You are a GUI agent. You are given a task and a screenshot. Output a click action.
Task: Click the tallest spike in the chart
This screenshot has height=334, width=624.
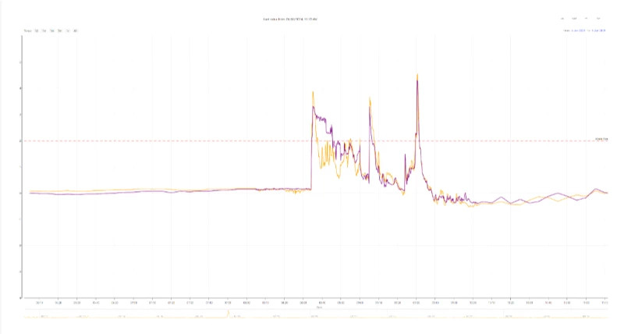point(417,76)
